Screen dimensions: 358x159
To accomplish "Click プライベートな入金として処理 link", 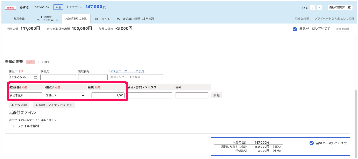I will click(x=335, y=19).
